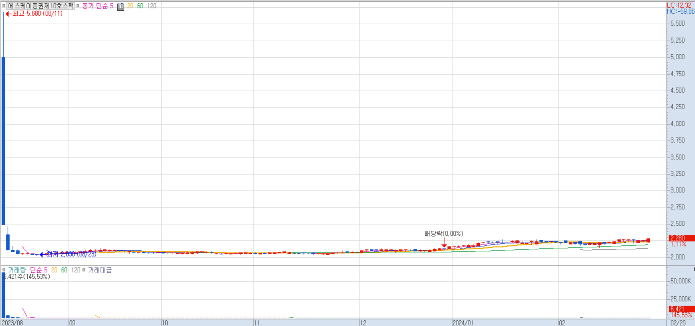Viewport: 695px width, 326px height.
Task: Click the small square before 거래량 label
Action: click(4, 270)
